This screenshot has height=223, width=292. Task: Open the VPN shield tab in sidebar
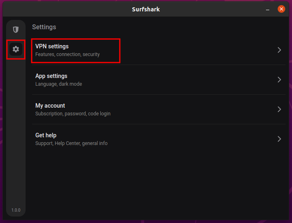[x=16, y=30]
